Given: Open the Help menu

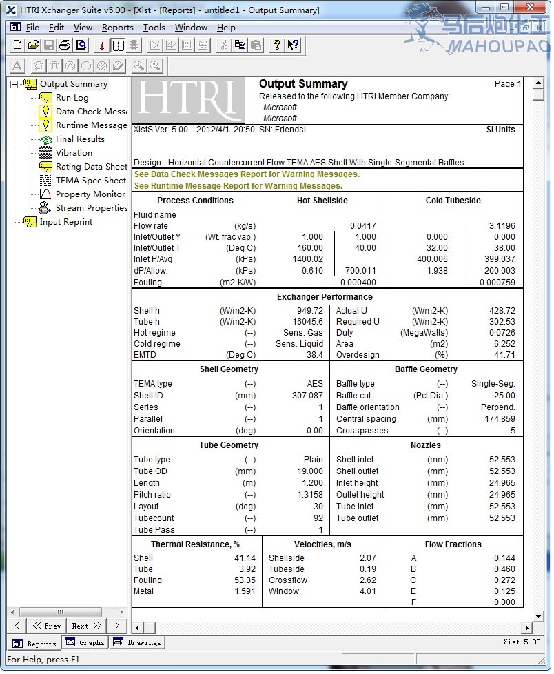Looking at the screenshot, I should tap(226, 28).
